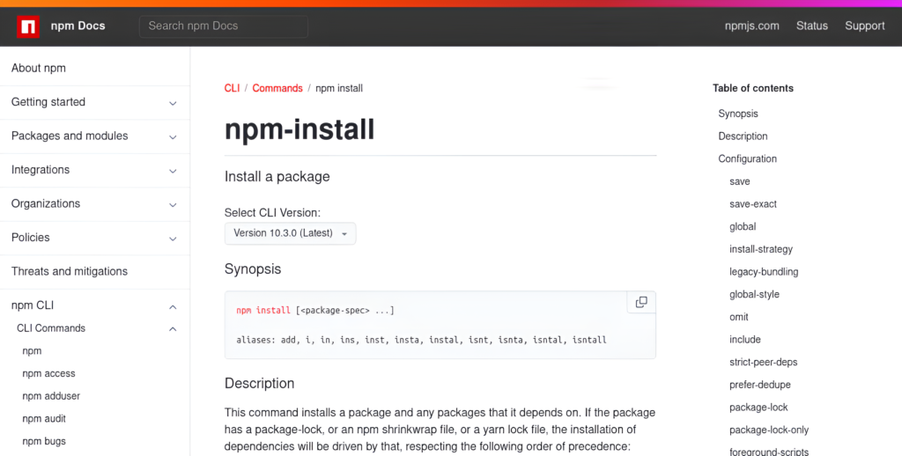The image size is (902, 456).
Task: Click the search npm Docs field
Action: click(x=224, y=26)
